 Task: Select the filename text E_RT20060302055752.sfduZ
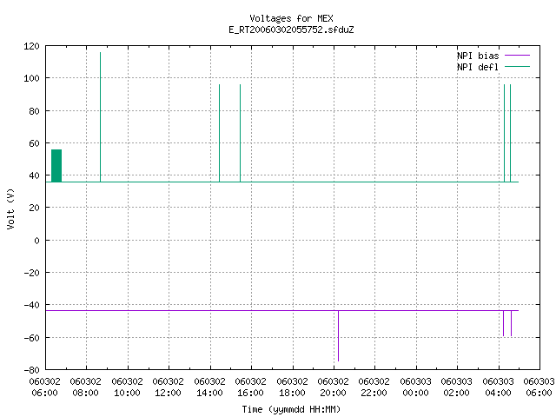point(291,30)
